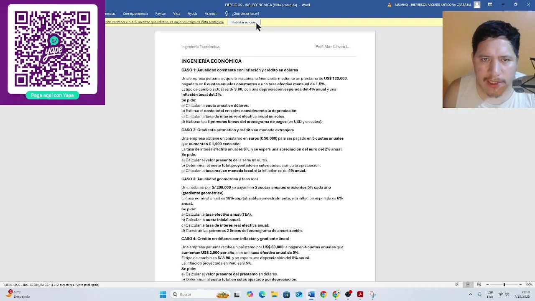Click the zoom out minus button
Viewport: 535px width, 301px height.
(x=487, y=285)
